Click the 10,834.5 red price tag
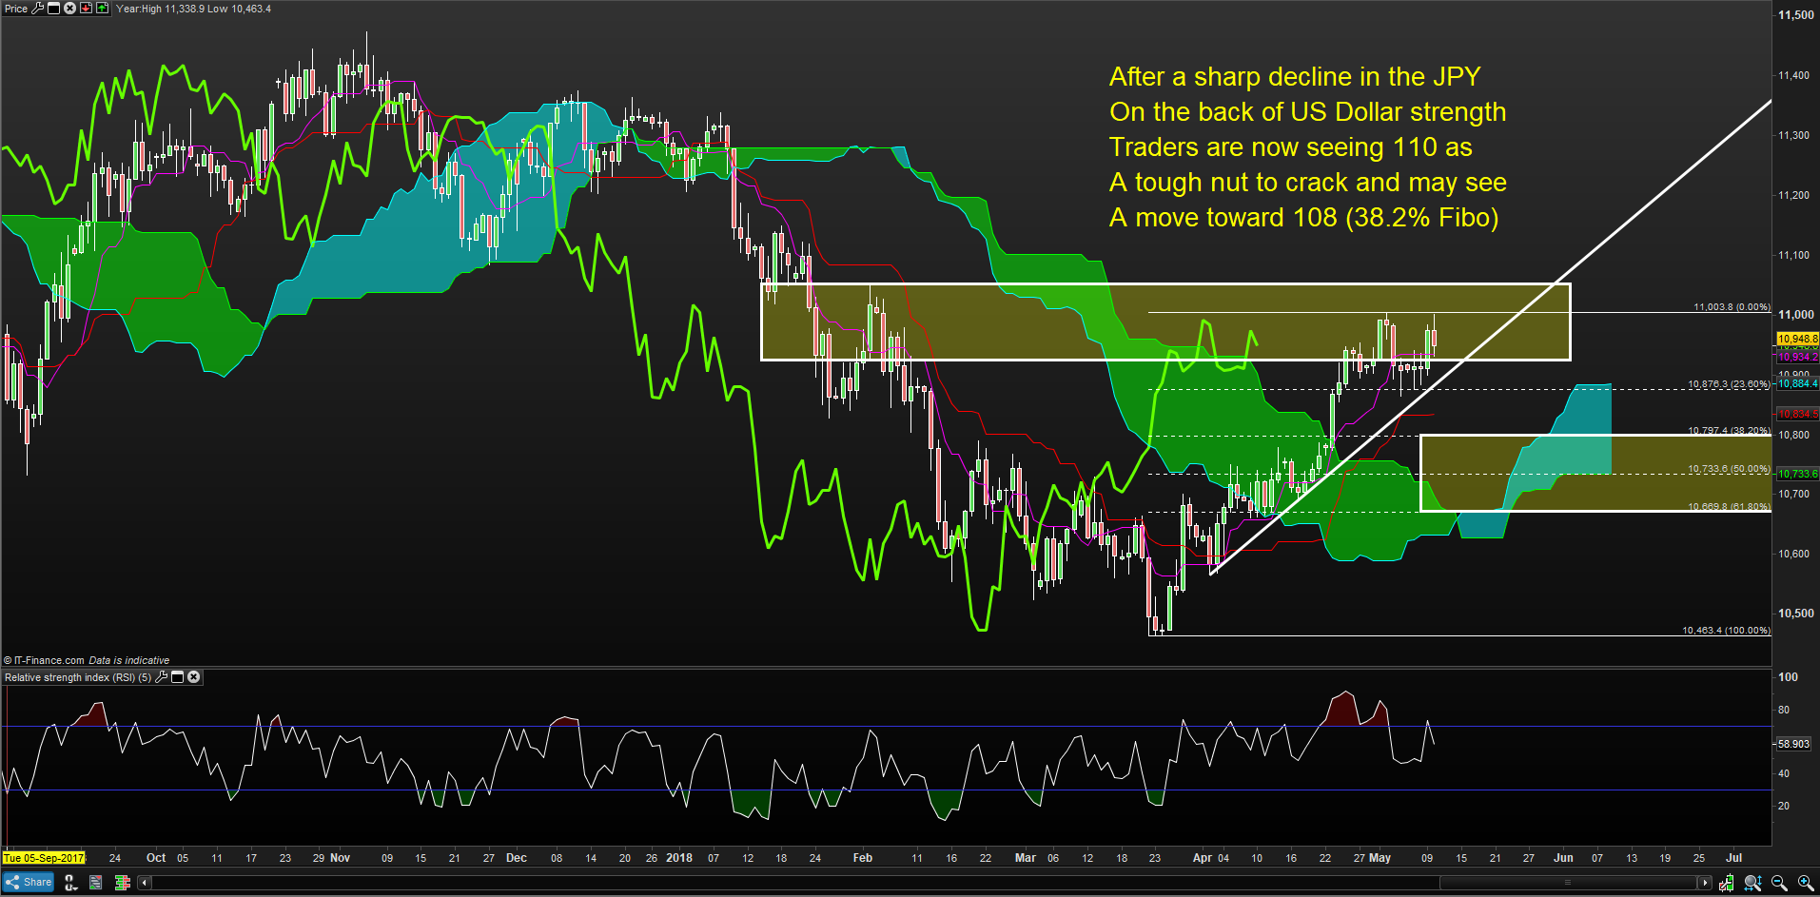The width and height of the screenshot is (1820, 897). point(1797,414)
